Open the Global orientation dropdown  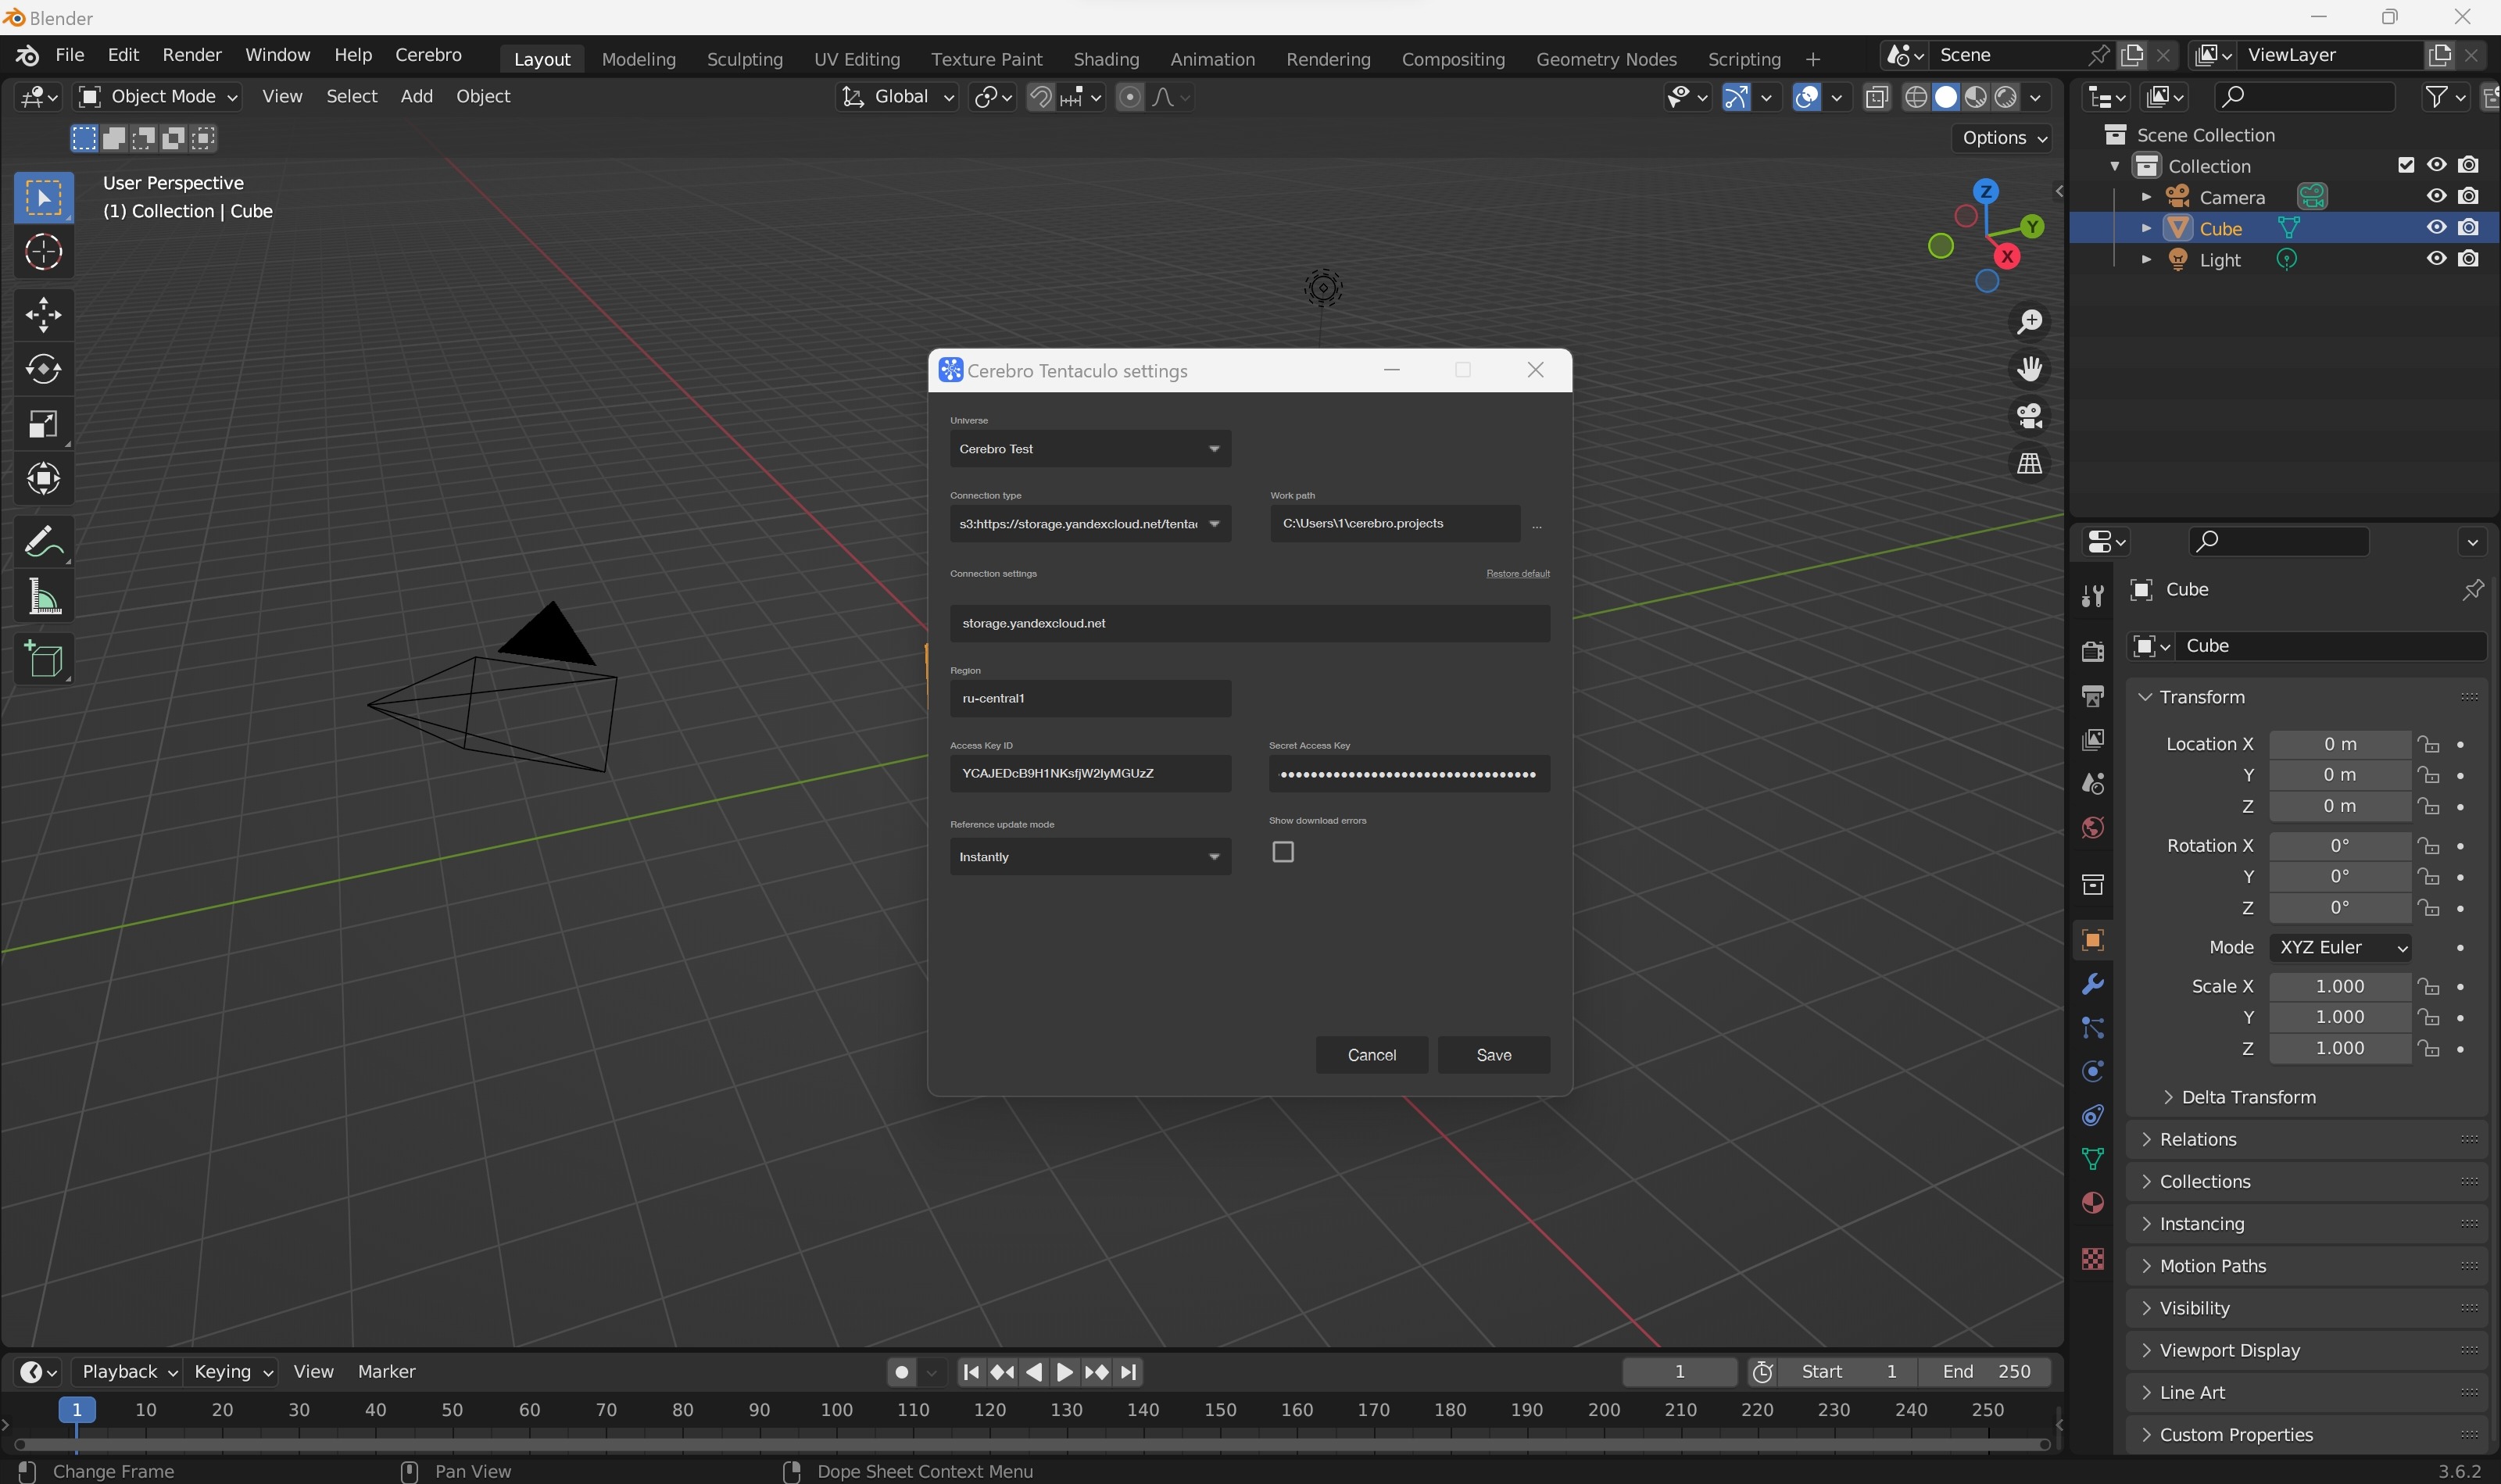[897, 97]
